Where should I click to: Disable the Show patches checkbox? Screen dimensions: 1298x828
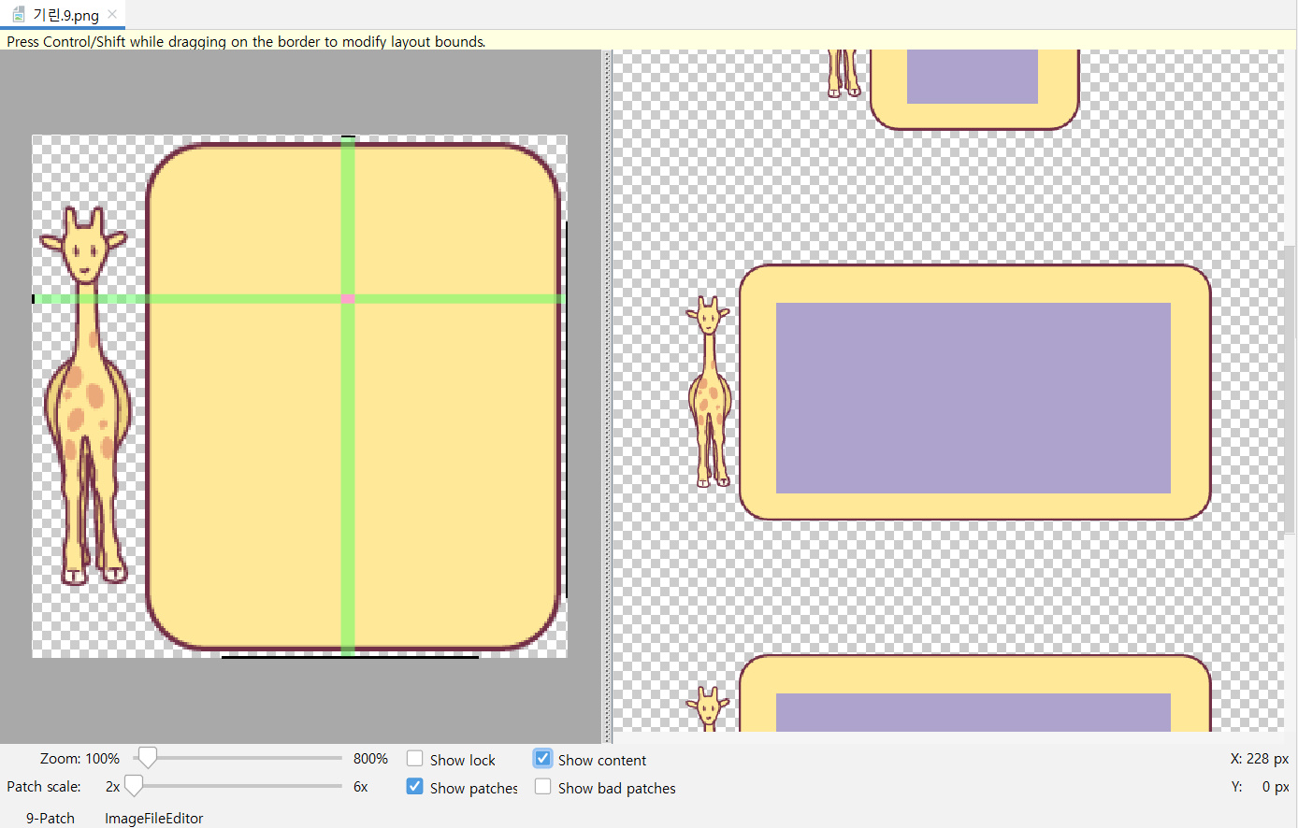(x=415, y=787)
